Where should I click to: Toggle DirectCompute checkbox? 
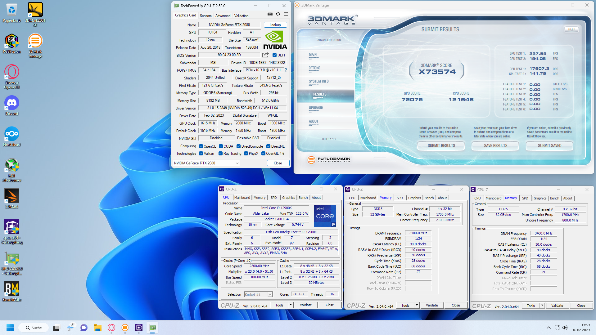238,146
